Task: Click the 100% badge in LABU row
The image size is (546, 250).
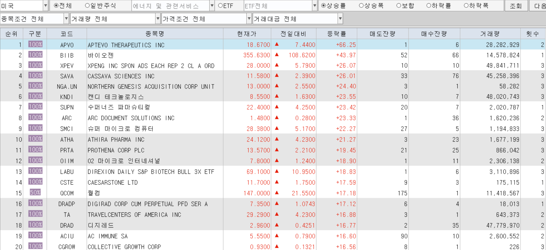Action: coord(35,171)
